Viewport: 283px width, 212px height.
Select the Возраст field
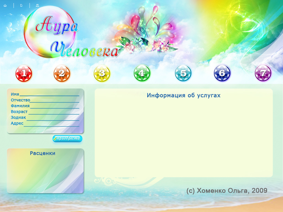coord(55,112)
